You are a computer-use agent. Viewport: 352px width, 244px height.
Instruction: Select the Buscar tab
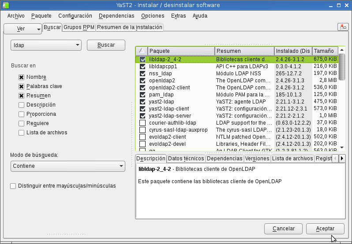[52, 27]
